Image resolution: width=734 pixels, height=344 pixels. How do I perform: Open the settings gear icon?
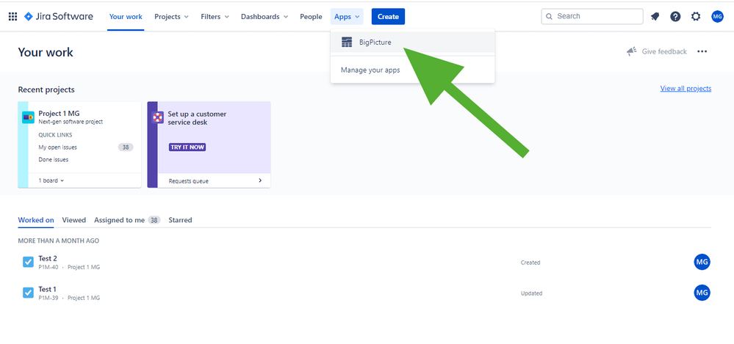click(696, 16)
